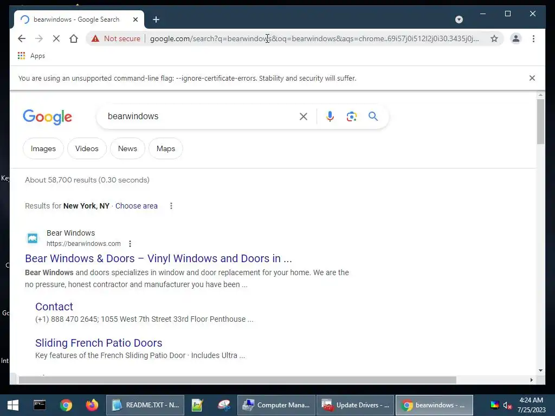Start voice search with the microphone icon
This screenshot has height=416, width=555.
330,116
